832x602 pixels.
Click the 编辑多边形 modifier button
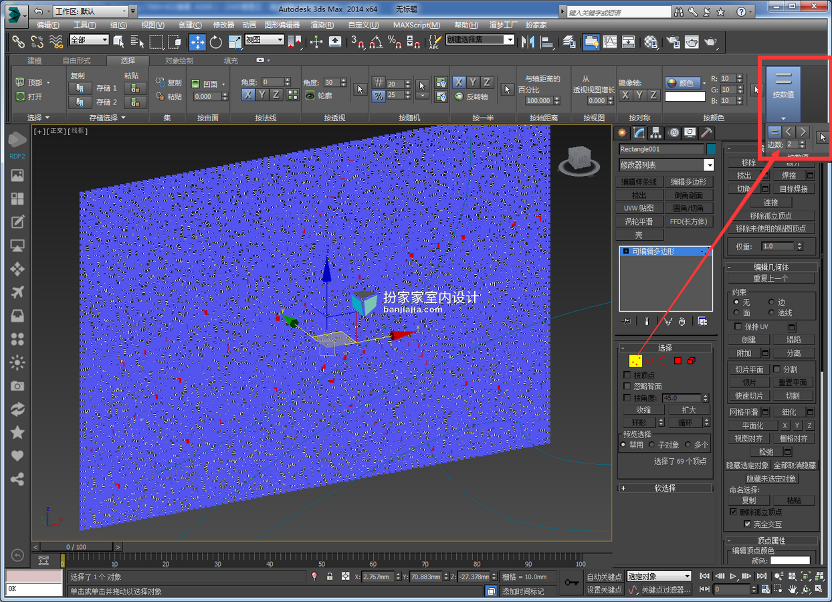pos(688,182)
